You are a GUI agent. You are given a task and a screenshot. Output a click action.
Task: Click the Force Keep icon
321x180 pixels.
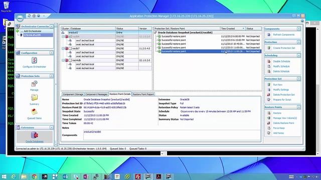269,128
